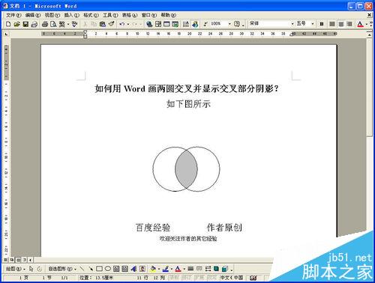Open the 五号 font size dropdown
375x283 pixels.
(x=312, y=24)
